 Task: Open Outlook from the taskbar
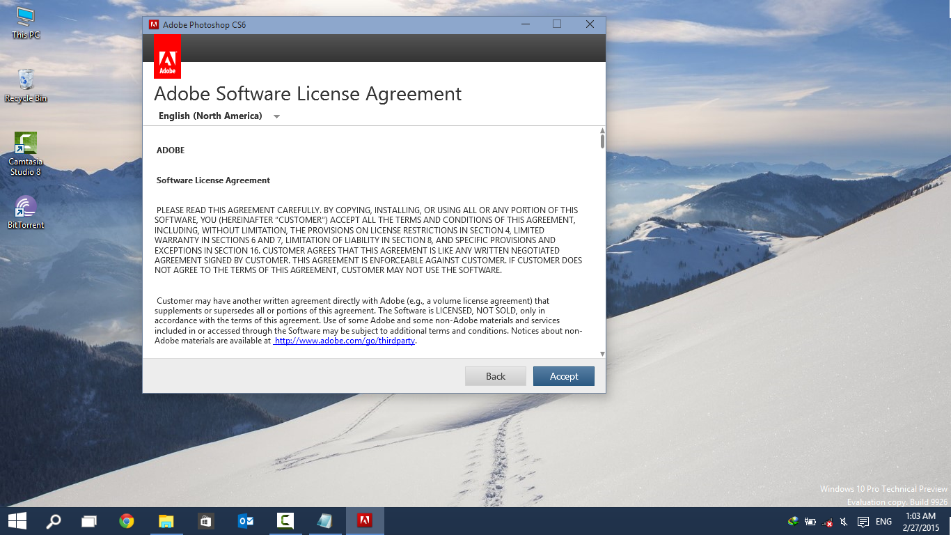click(245, 521)
